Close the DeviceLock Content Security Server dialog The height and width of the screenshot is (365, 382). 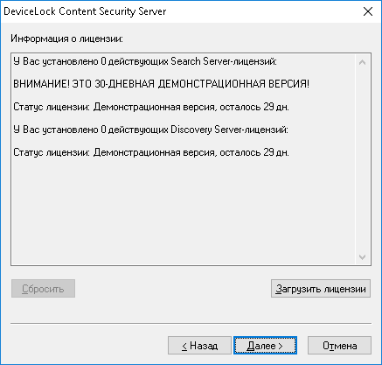click(368, 11)
